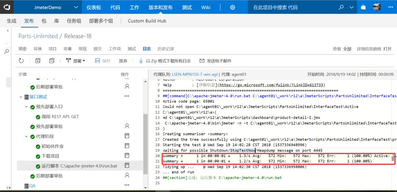Click the log pane vertical scrollbar thumb

click(393, 159)
